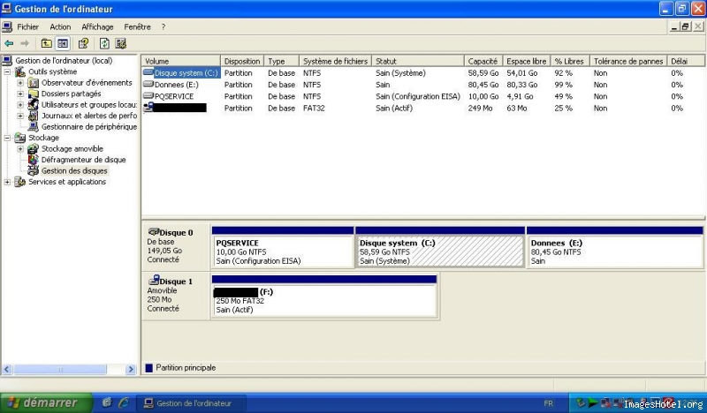Viewport: 707px width, 413px height.
Task: Click the Back arrow toolbar icon
Action: click(x=9, y=43)
